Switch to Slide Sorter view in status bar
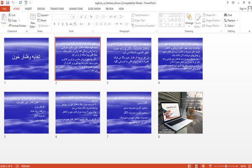 [x=196, y=166]
